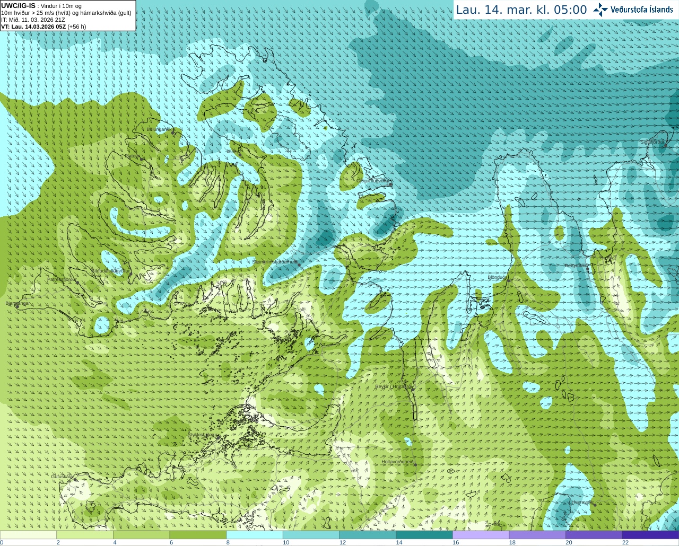The height and width of the screenshot is (546, 679).
Task: Select the 20–22 m/s violet legend swatch
Action: 594,535
